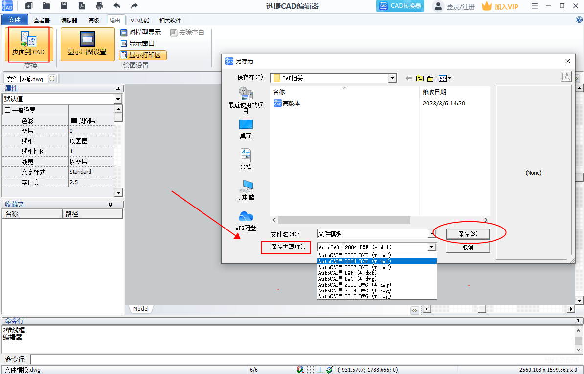Click the new file icon in the title bar
The image size is (584, 374).
click(29, 6)
